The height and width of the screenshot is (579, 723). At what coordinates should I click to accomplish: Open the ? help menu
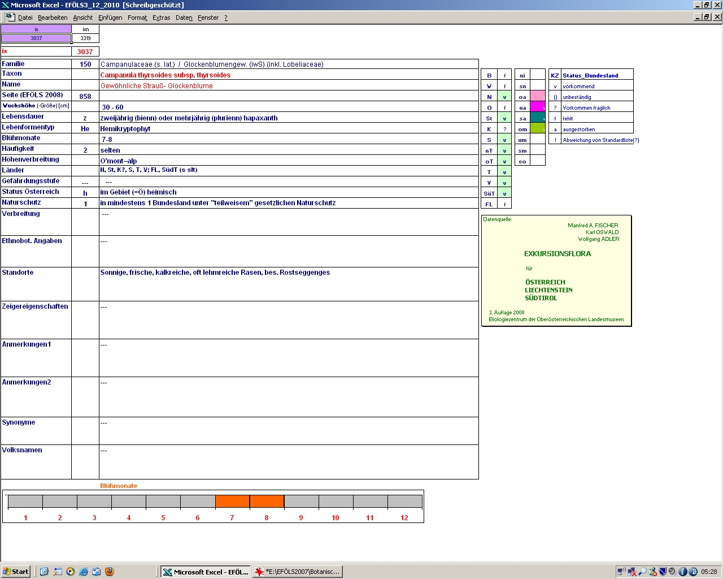click(x=226, y=18)
